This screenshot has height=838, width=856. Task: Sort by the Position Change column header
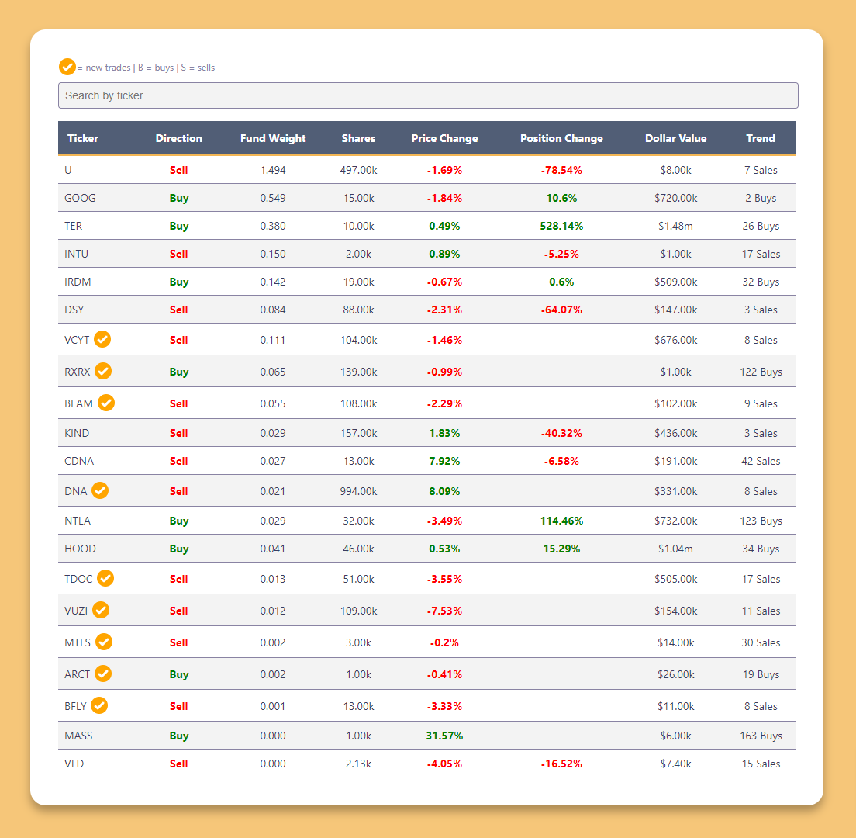click(x=561, y=138)
